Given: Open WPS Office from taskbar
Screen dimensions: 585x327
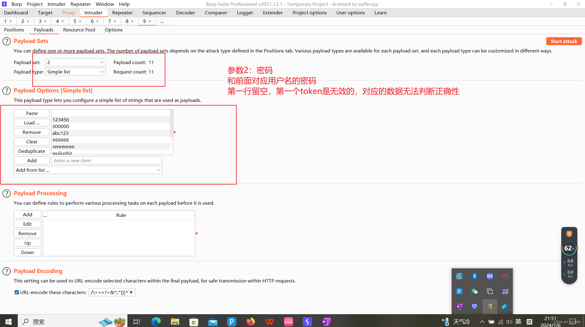Looking at the screenshot, I should coord(270,322).
